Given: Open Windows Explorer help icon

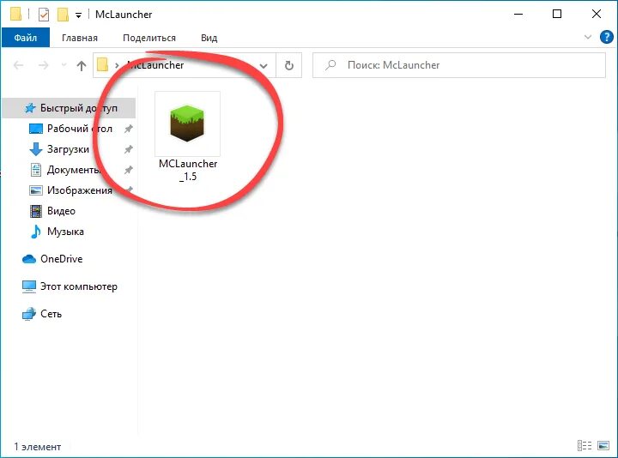Looking at the screenshot, I should (x=606, y=38).
